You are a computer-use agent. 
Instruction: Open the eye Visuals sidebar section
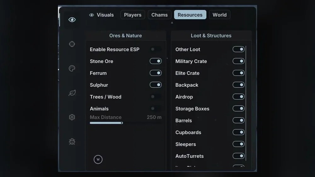pyautogui.click(x=72, y=20)
